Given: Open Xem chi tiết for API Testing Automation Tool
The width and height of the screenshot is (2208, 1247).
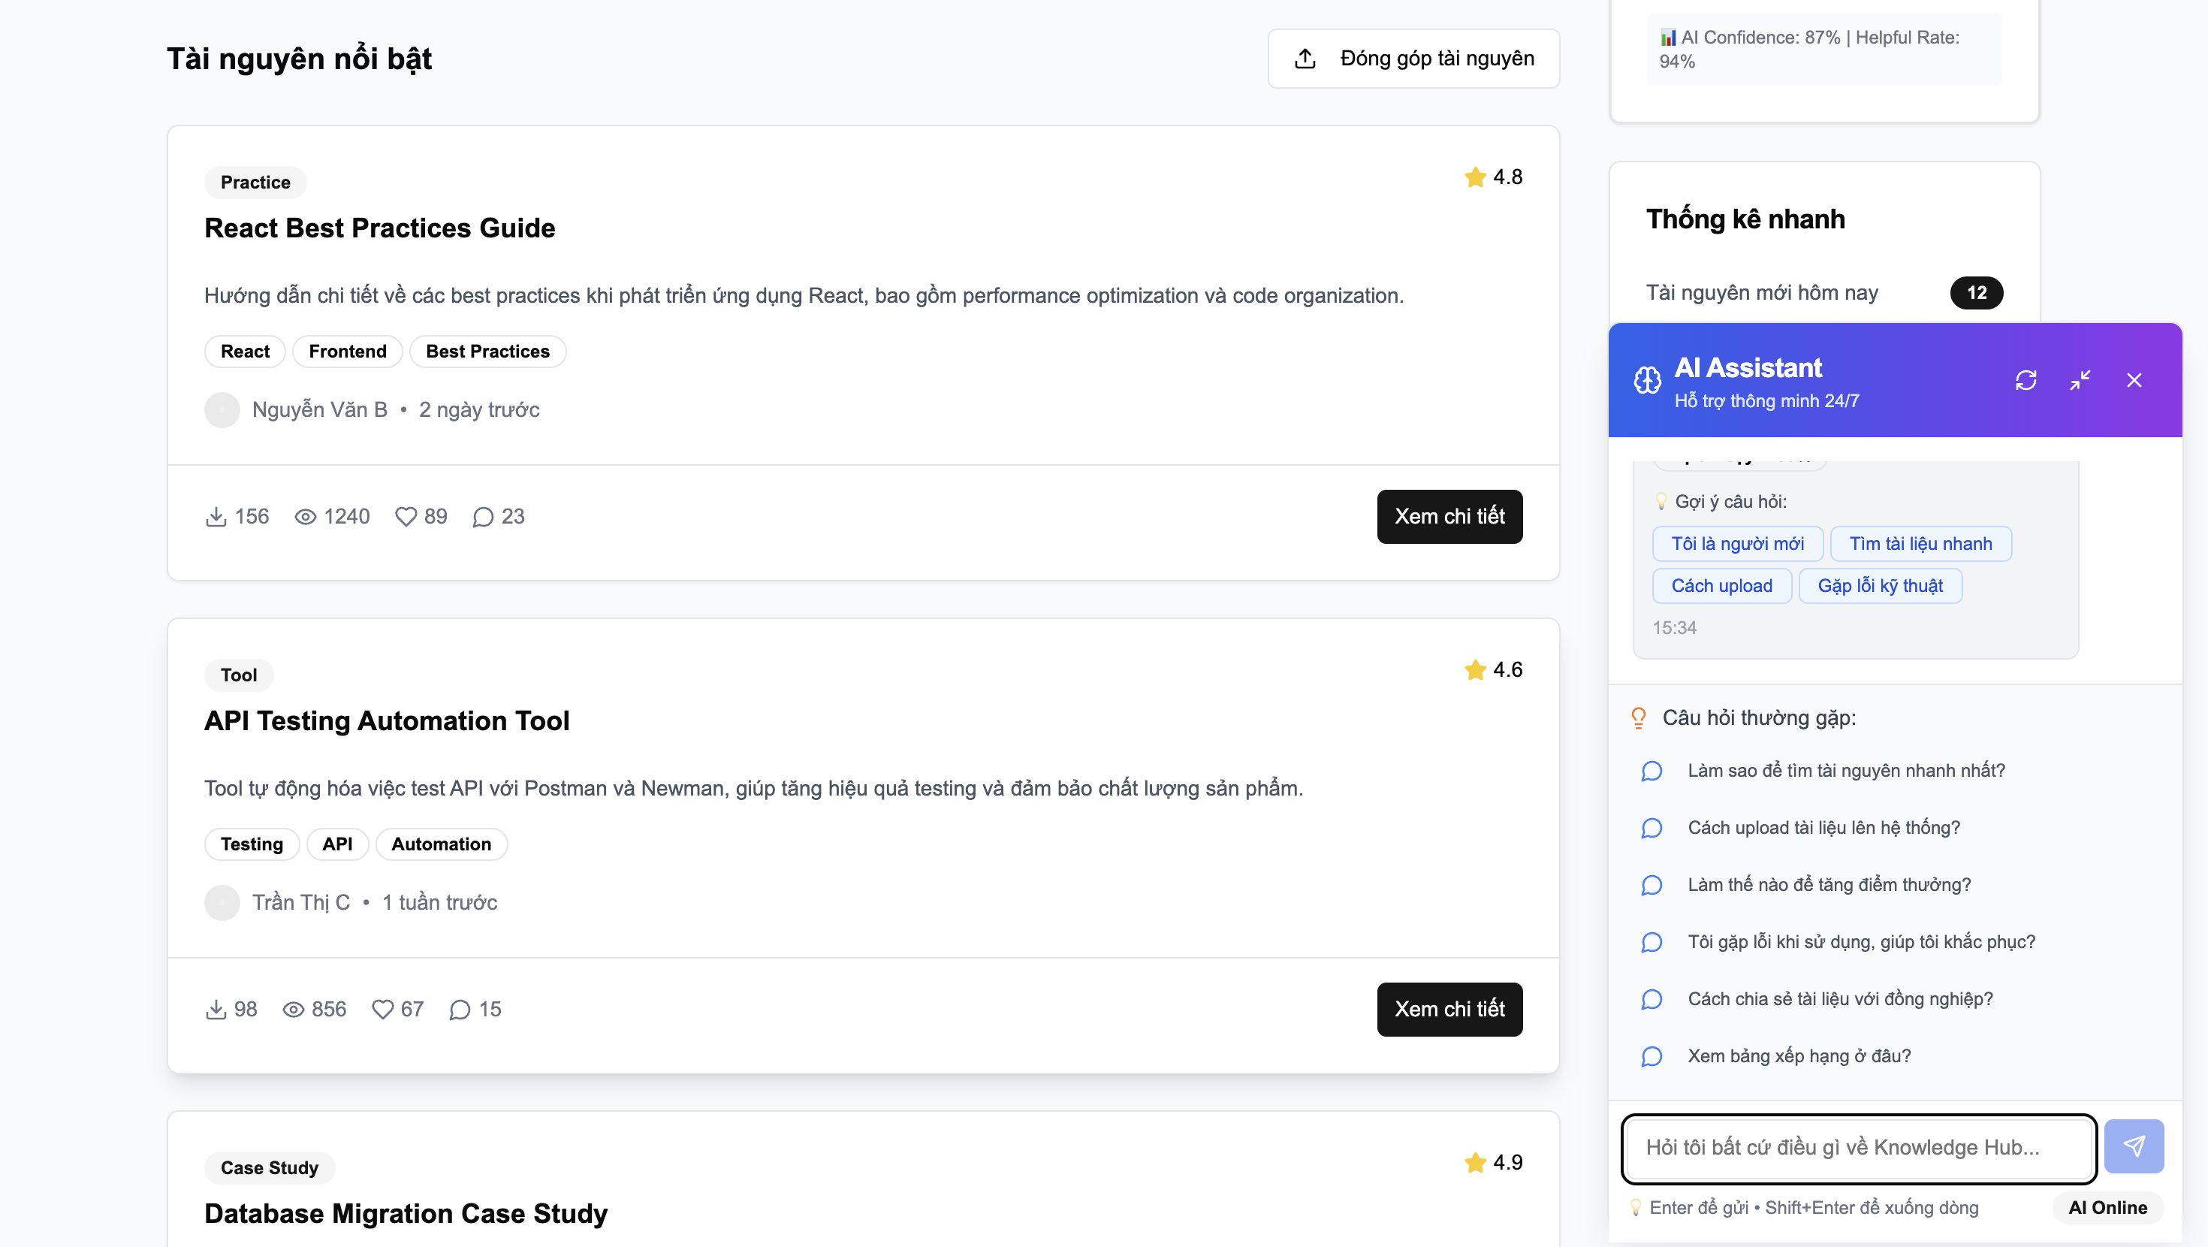Looking at the screenshot, I should coord(1449,1010).
